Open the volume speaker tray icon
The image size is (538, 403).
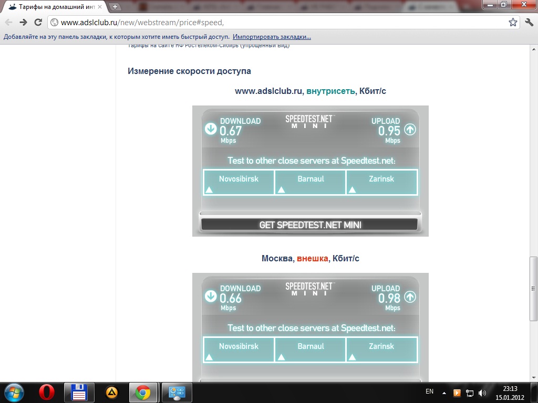coord(482,393)
